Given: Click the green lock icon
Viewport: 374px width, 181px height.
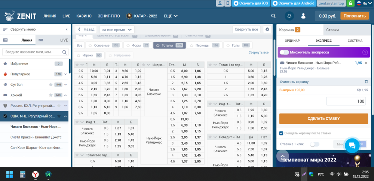Looking at the screenshot, I should [350, 3].
